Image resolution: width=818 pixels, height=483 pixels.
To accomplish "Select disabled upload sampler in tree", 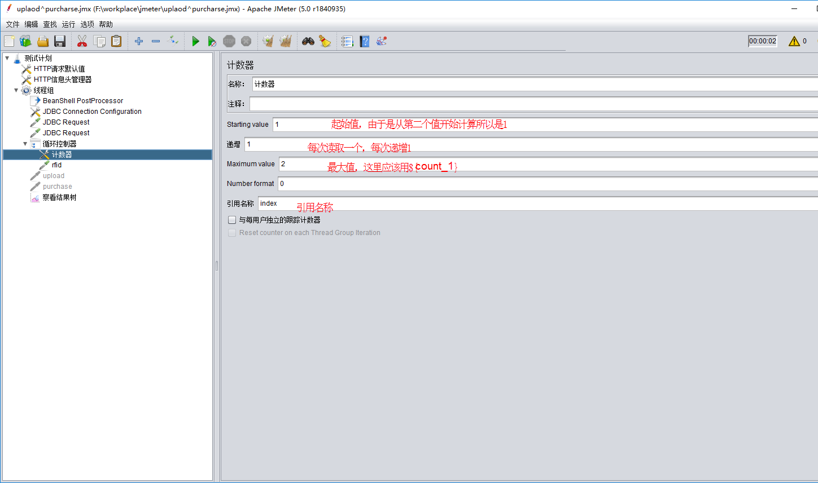I will tap(54, 176).
